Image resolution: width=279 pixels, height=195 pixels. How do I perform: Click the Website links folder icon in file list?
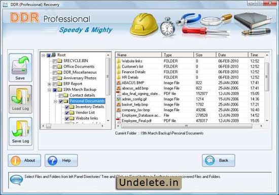(119, 61)
